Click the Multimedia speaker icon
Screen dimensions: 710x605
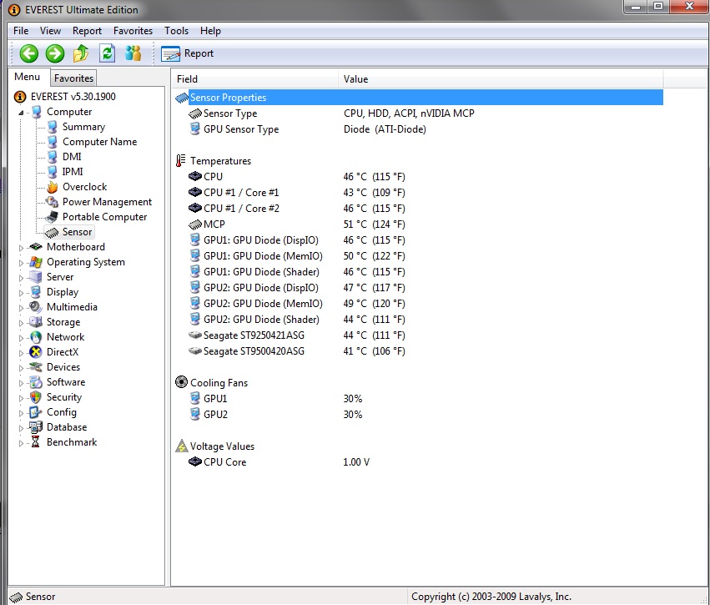(36, 307)
